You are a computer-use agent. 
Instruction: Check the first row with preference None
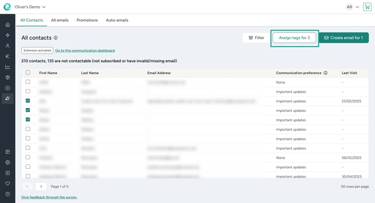(x=28, y=82)
